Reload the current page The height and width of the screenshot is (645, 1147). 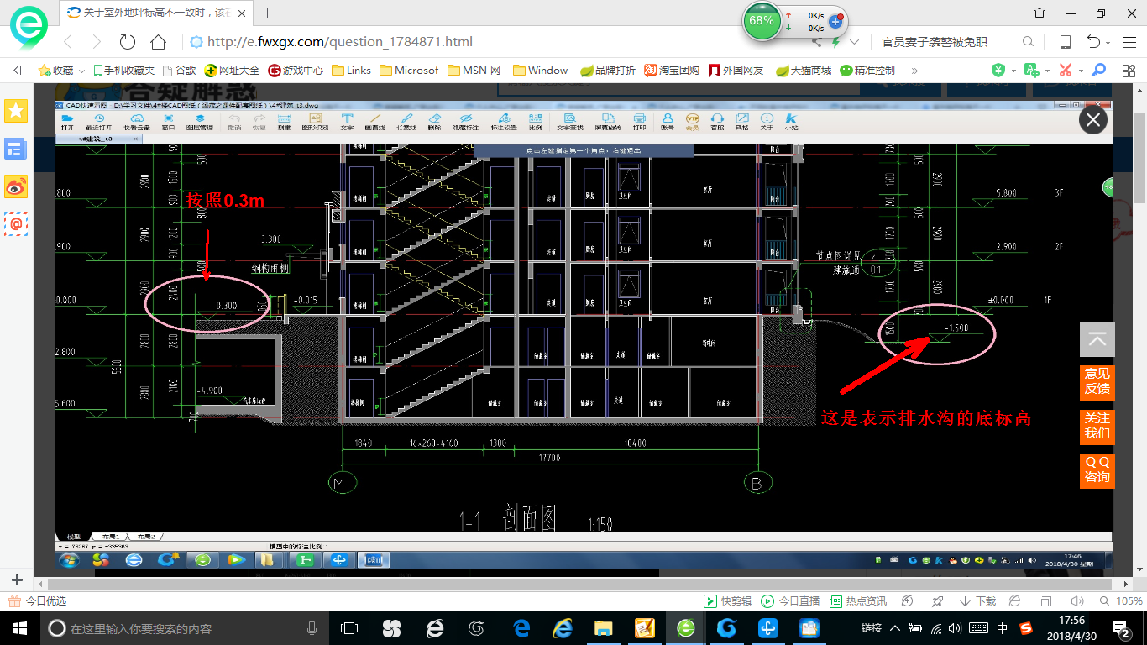pyautogui.click(x=128, y=42)
